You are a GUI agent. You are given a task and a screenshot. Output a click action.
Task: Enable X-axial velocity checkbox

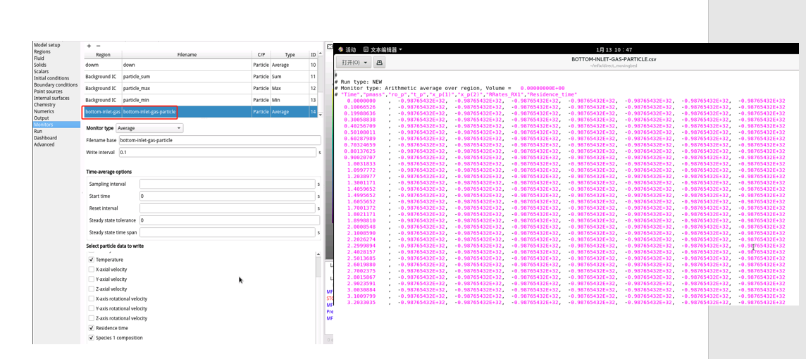pos(92,269)
